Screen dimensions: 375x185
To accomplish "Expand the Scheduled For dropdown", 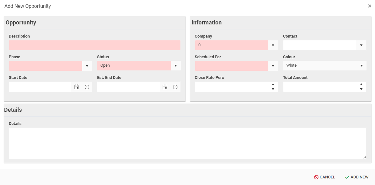I will [x=273, y=66].
